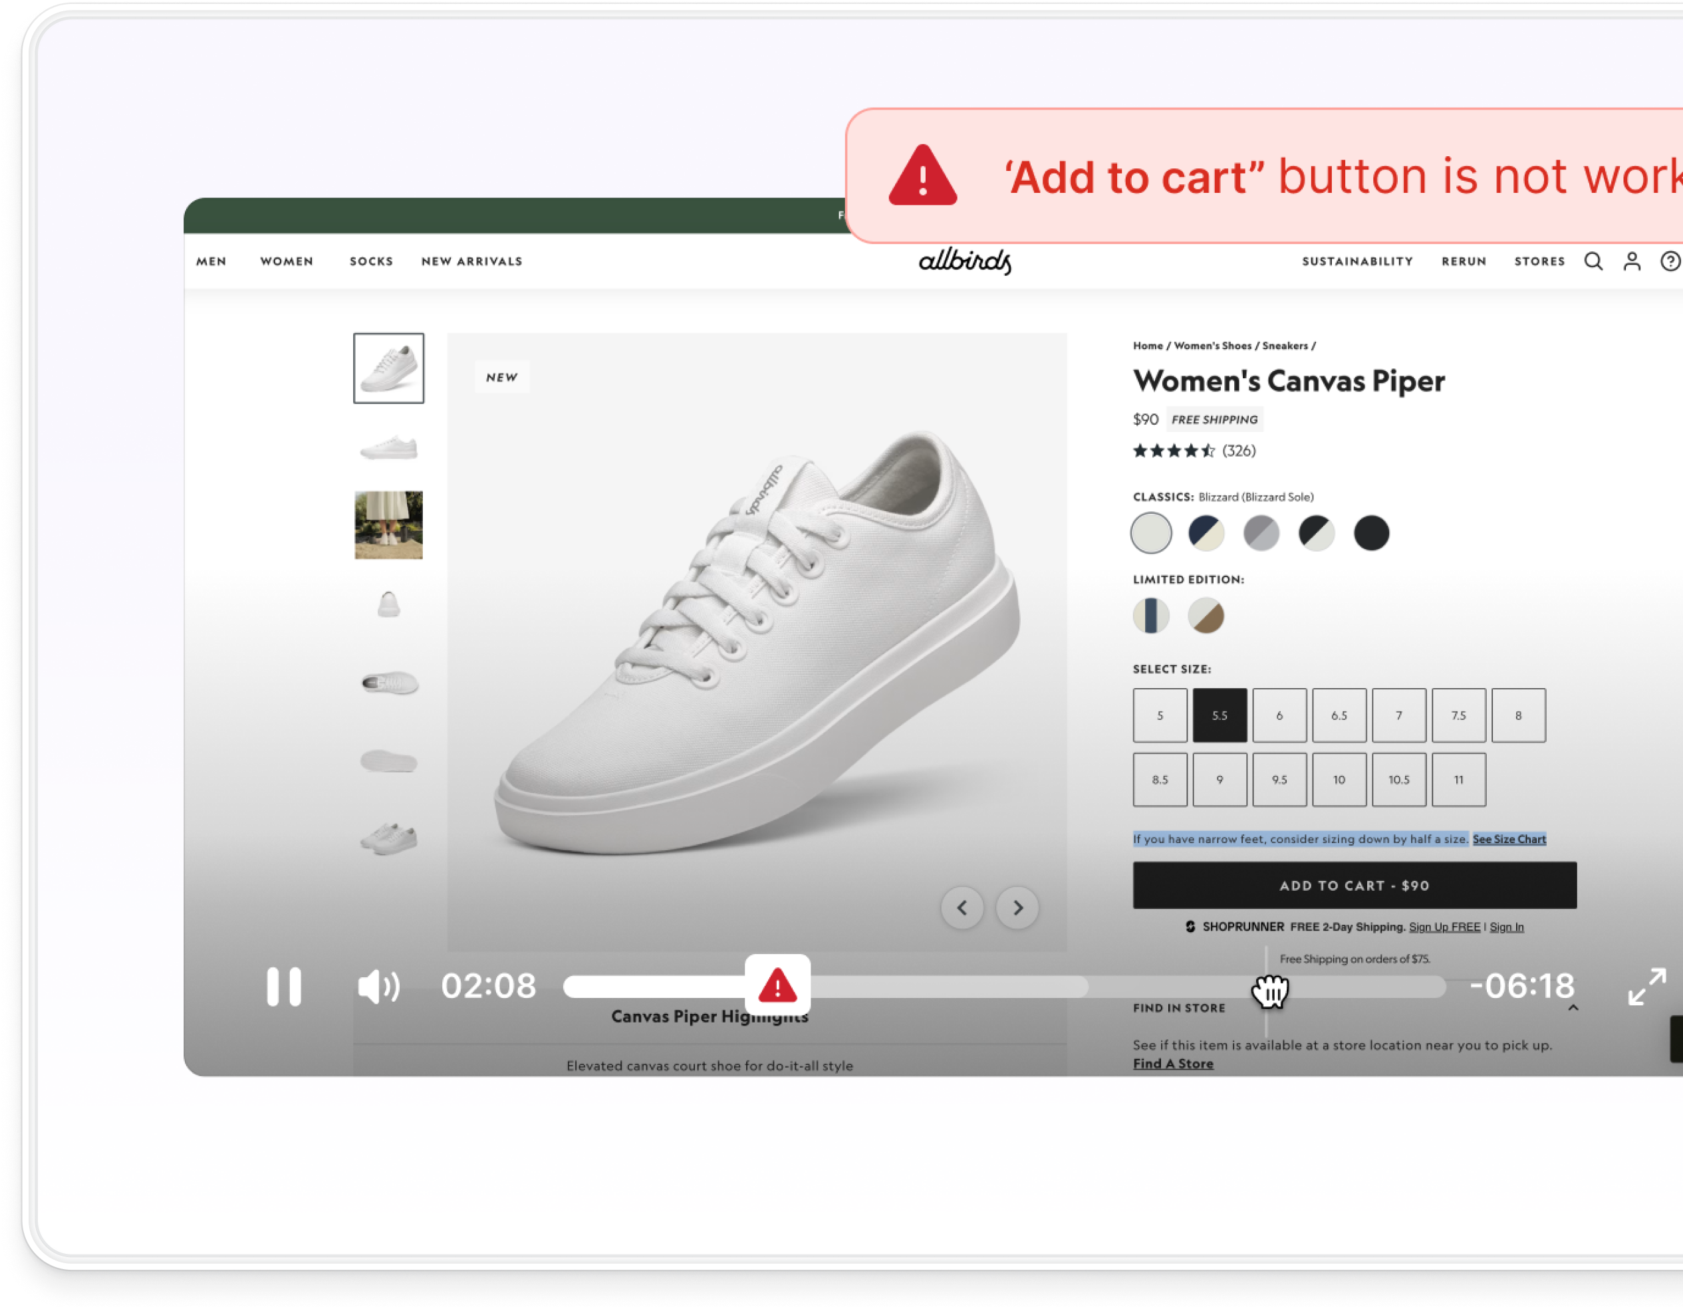This screenshot has width=1683, height=1307.
Task: Open the Find A Store link
Action: click(1173, 1064)
